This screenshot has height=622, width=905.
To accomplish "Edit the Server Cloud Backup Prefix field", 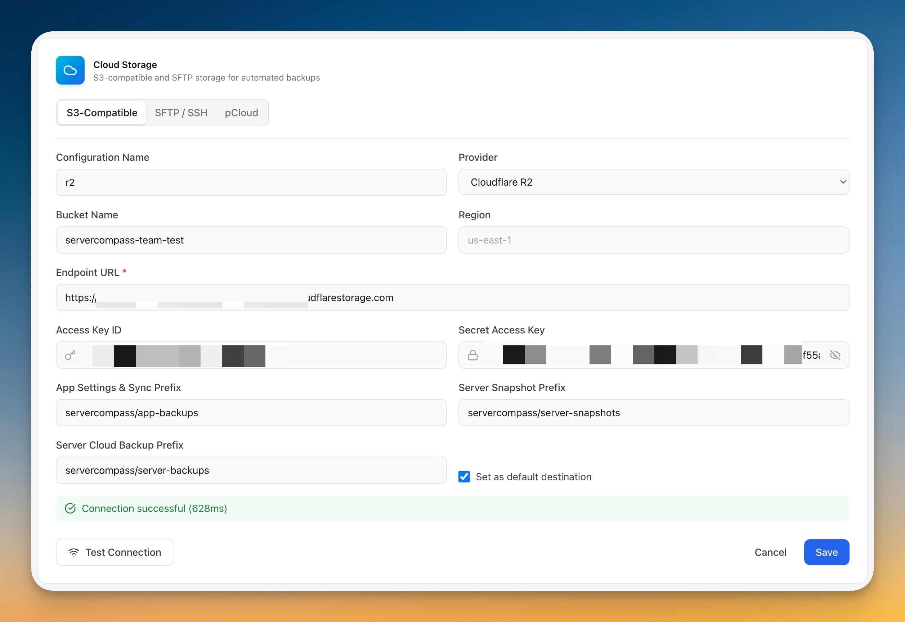I will 251,471.
